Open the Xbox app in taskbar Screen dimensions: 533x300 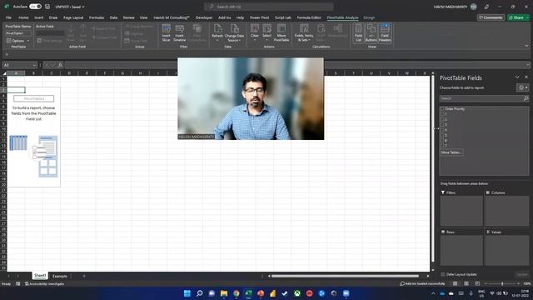(297, 293)
